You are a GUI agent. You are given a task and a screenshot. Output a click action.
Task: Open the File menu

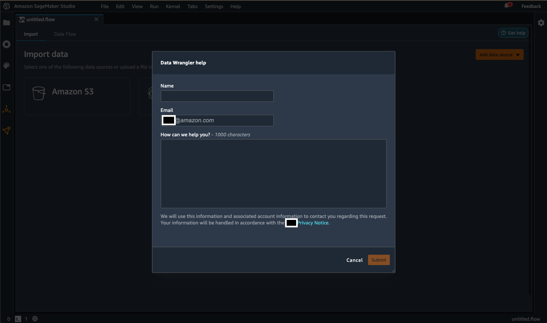pos(104,6)
